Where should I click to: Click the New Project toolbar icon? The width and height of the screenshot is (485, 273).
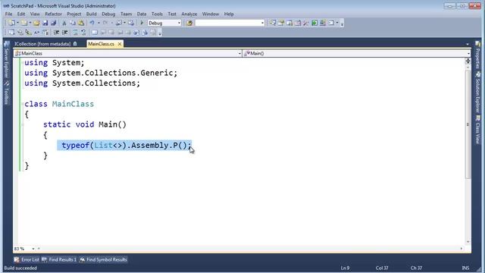[12, 23]
